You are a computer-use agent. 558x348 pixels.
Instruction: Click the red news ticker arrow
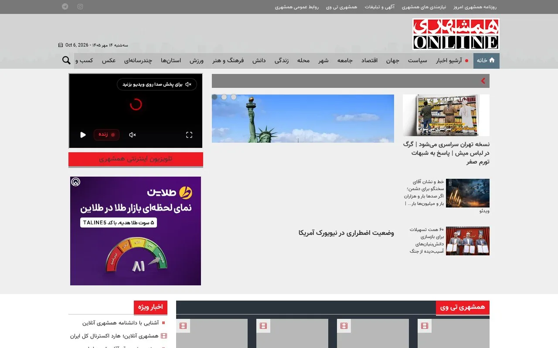pyautogui.click(x=483, y=81)
